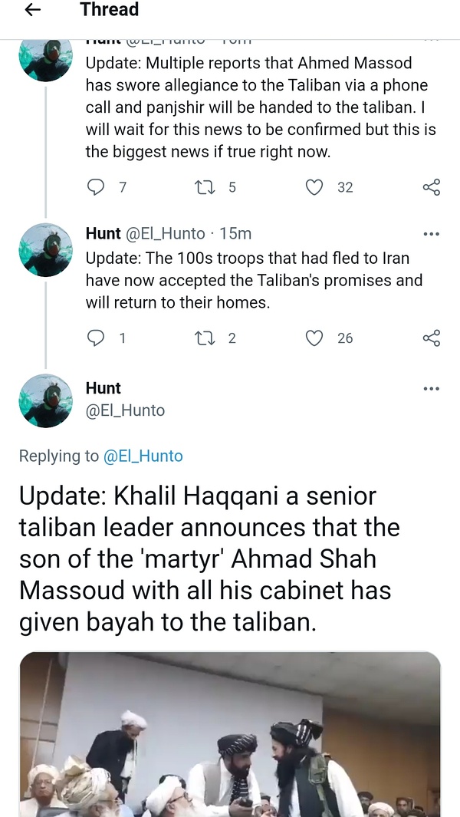Open Hunt's avatar on the 15m tweet
Viewport: 460px width, 817px height.
coord(47,250)
